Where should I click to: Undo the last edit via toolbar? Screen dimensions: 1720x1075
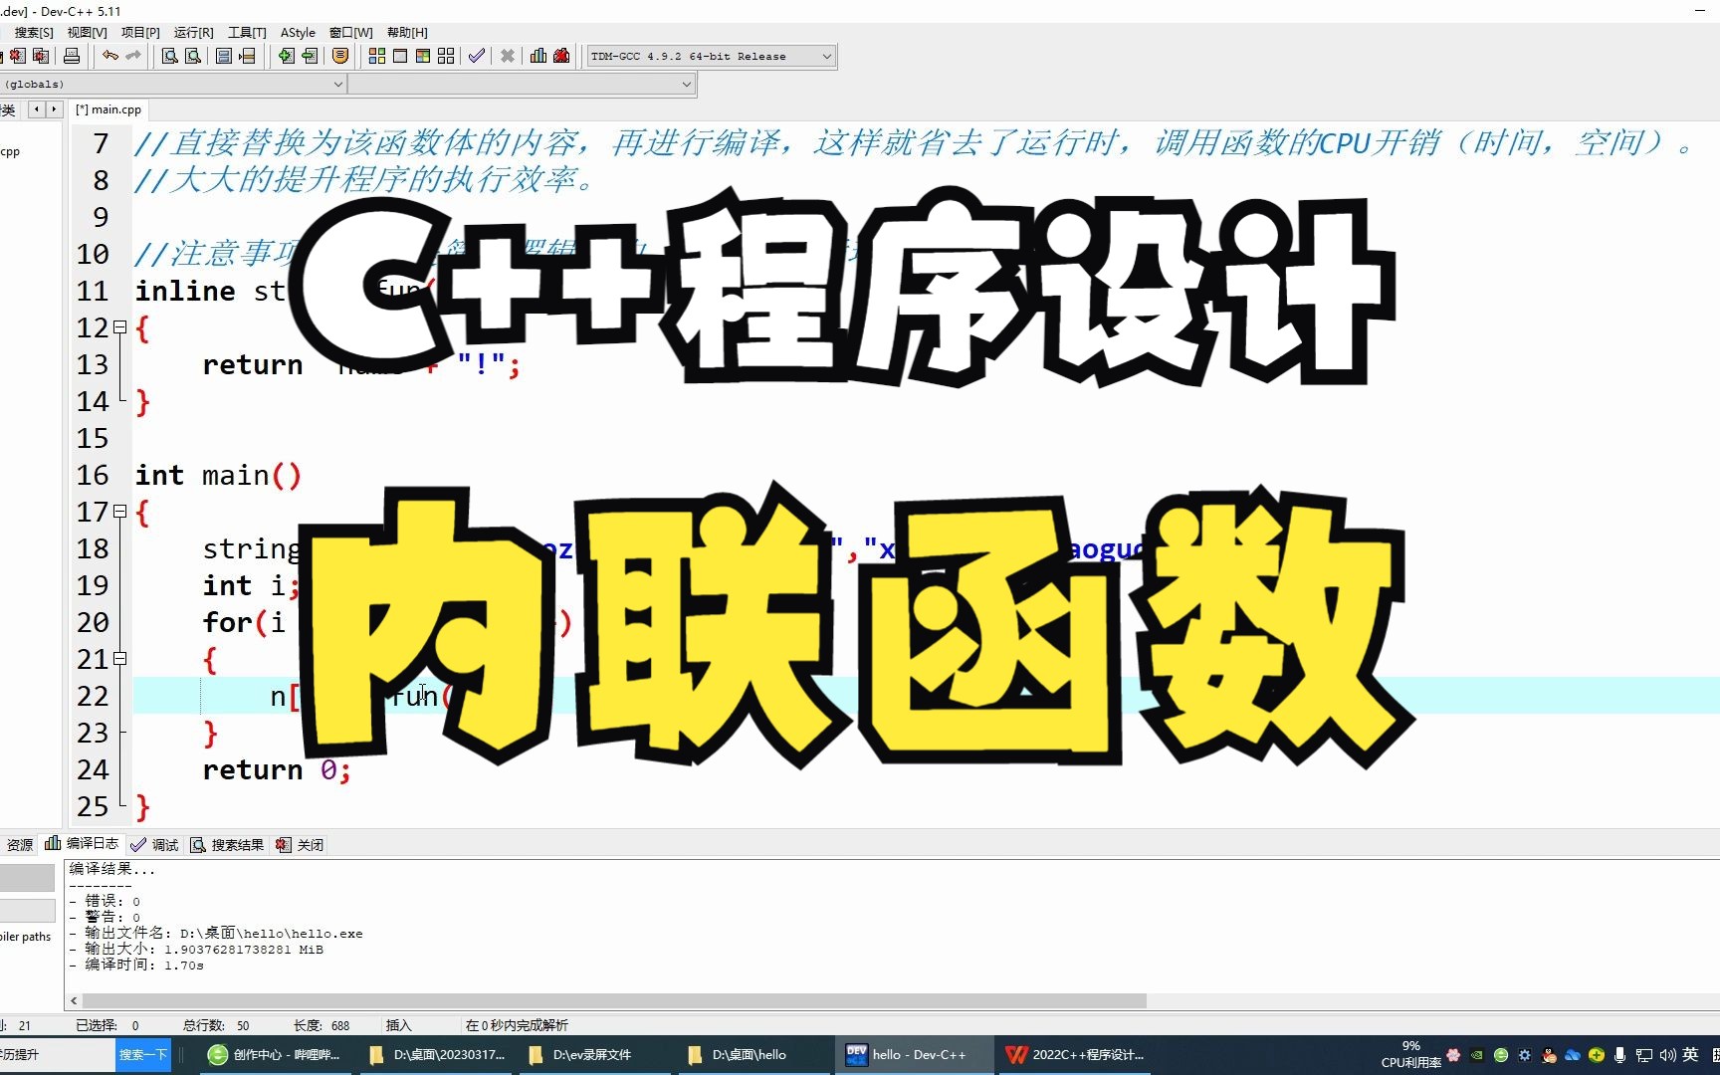(110, 56)
